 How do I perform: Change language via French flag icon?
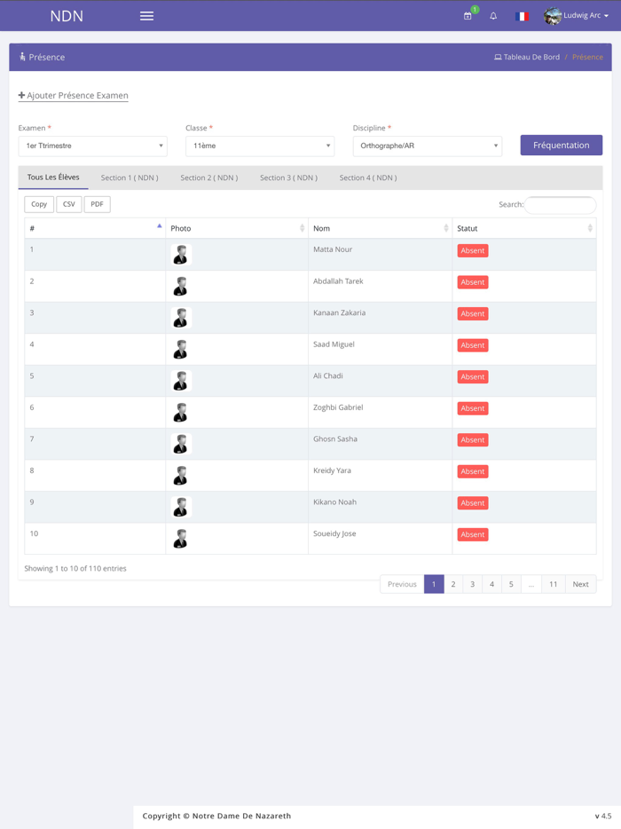tap(522, 16)
